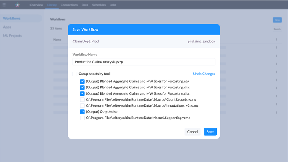Open the Jobs tab

pos(113,5)
